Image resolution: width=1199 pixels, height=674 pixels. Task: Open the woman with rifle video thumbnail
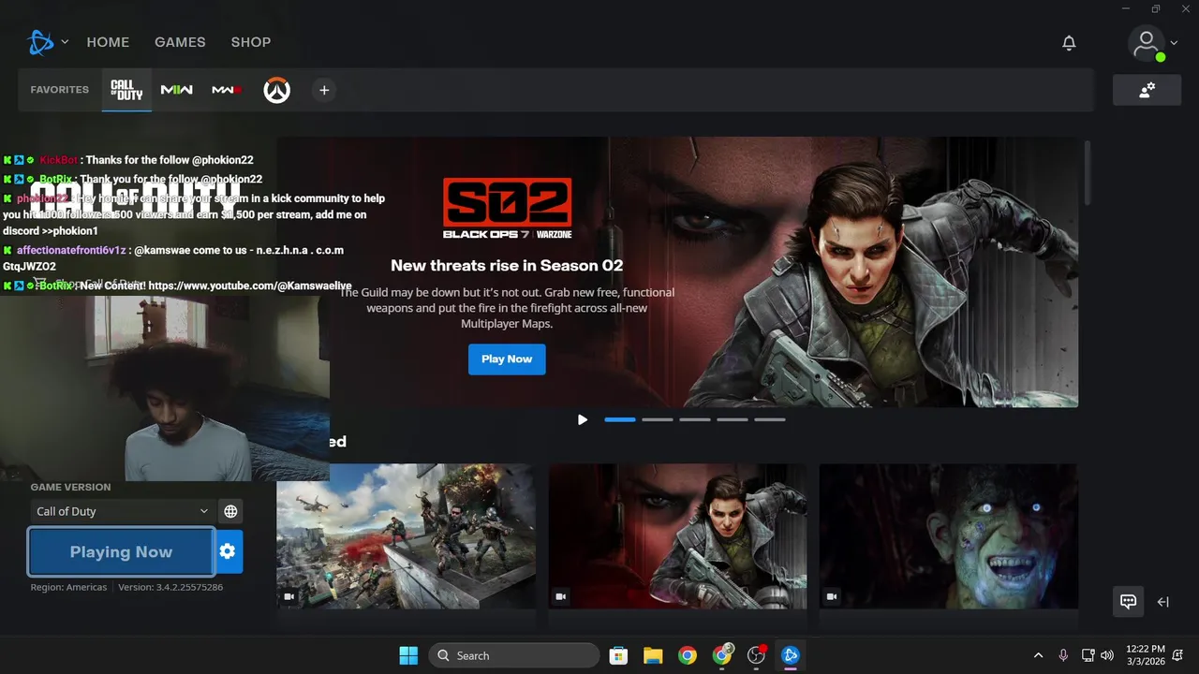point(677,536)
